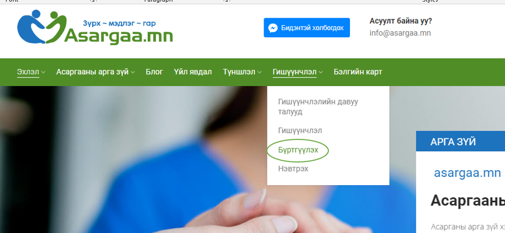
Task: Open the Үйл явдал page
Action: click(193, 72)
